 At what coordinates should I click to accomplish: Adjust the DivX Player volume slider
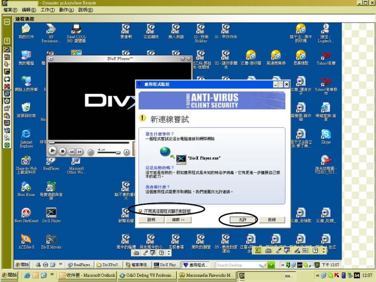tap(109, 152)
